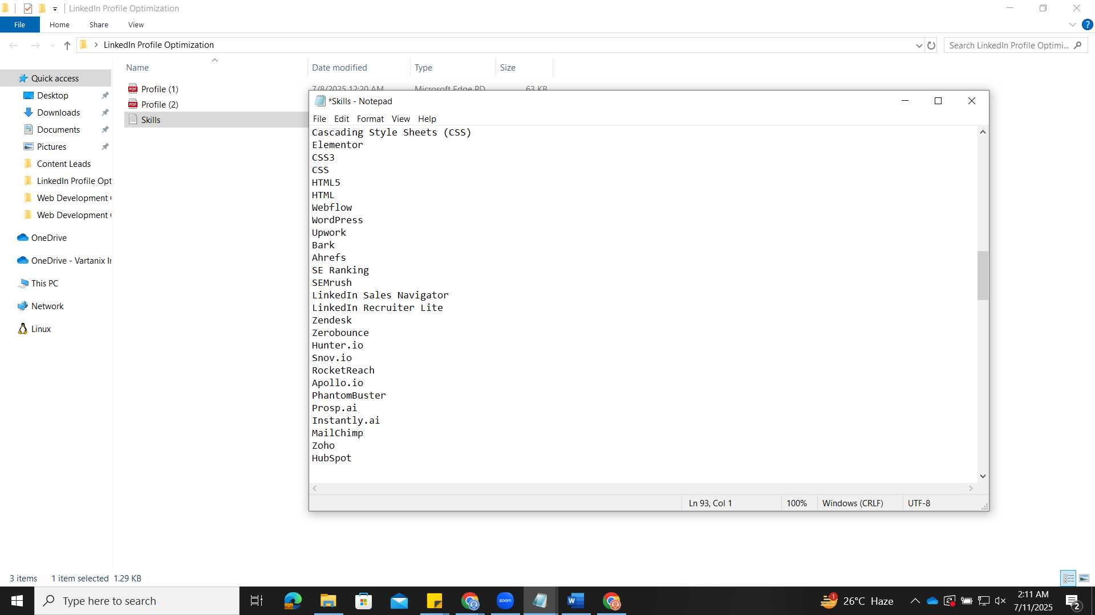Switch Explorer to Details view icon

(1068, 578)
